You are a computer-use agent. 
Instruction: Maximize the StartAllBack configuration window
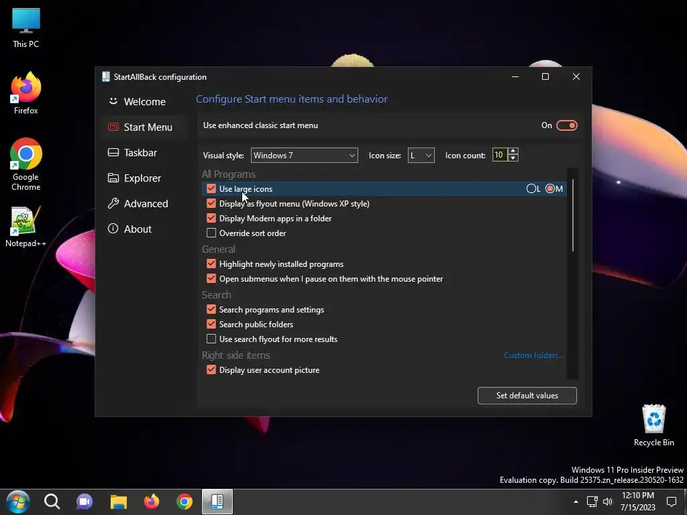tap(545, 76)
